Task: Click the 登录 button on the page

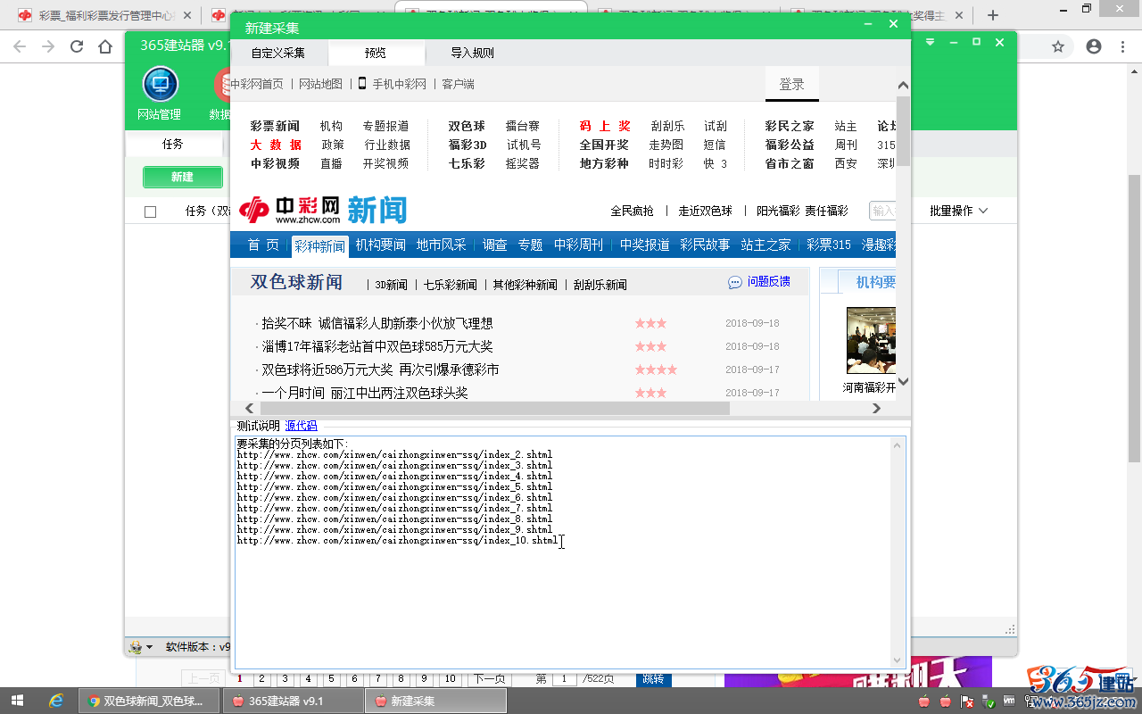Action: tap(792, 84)
